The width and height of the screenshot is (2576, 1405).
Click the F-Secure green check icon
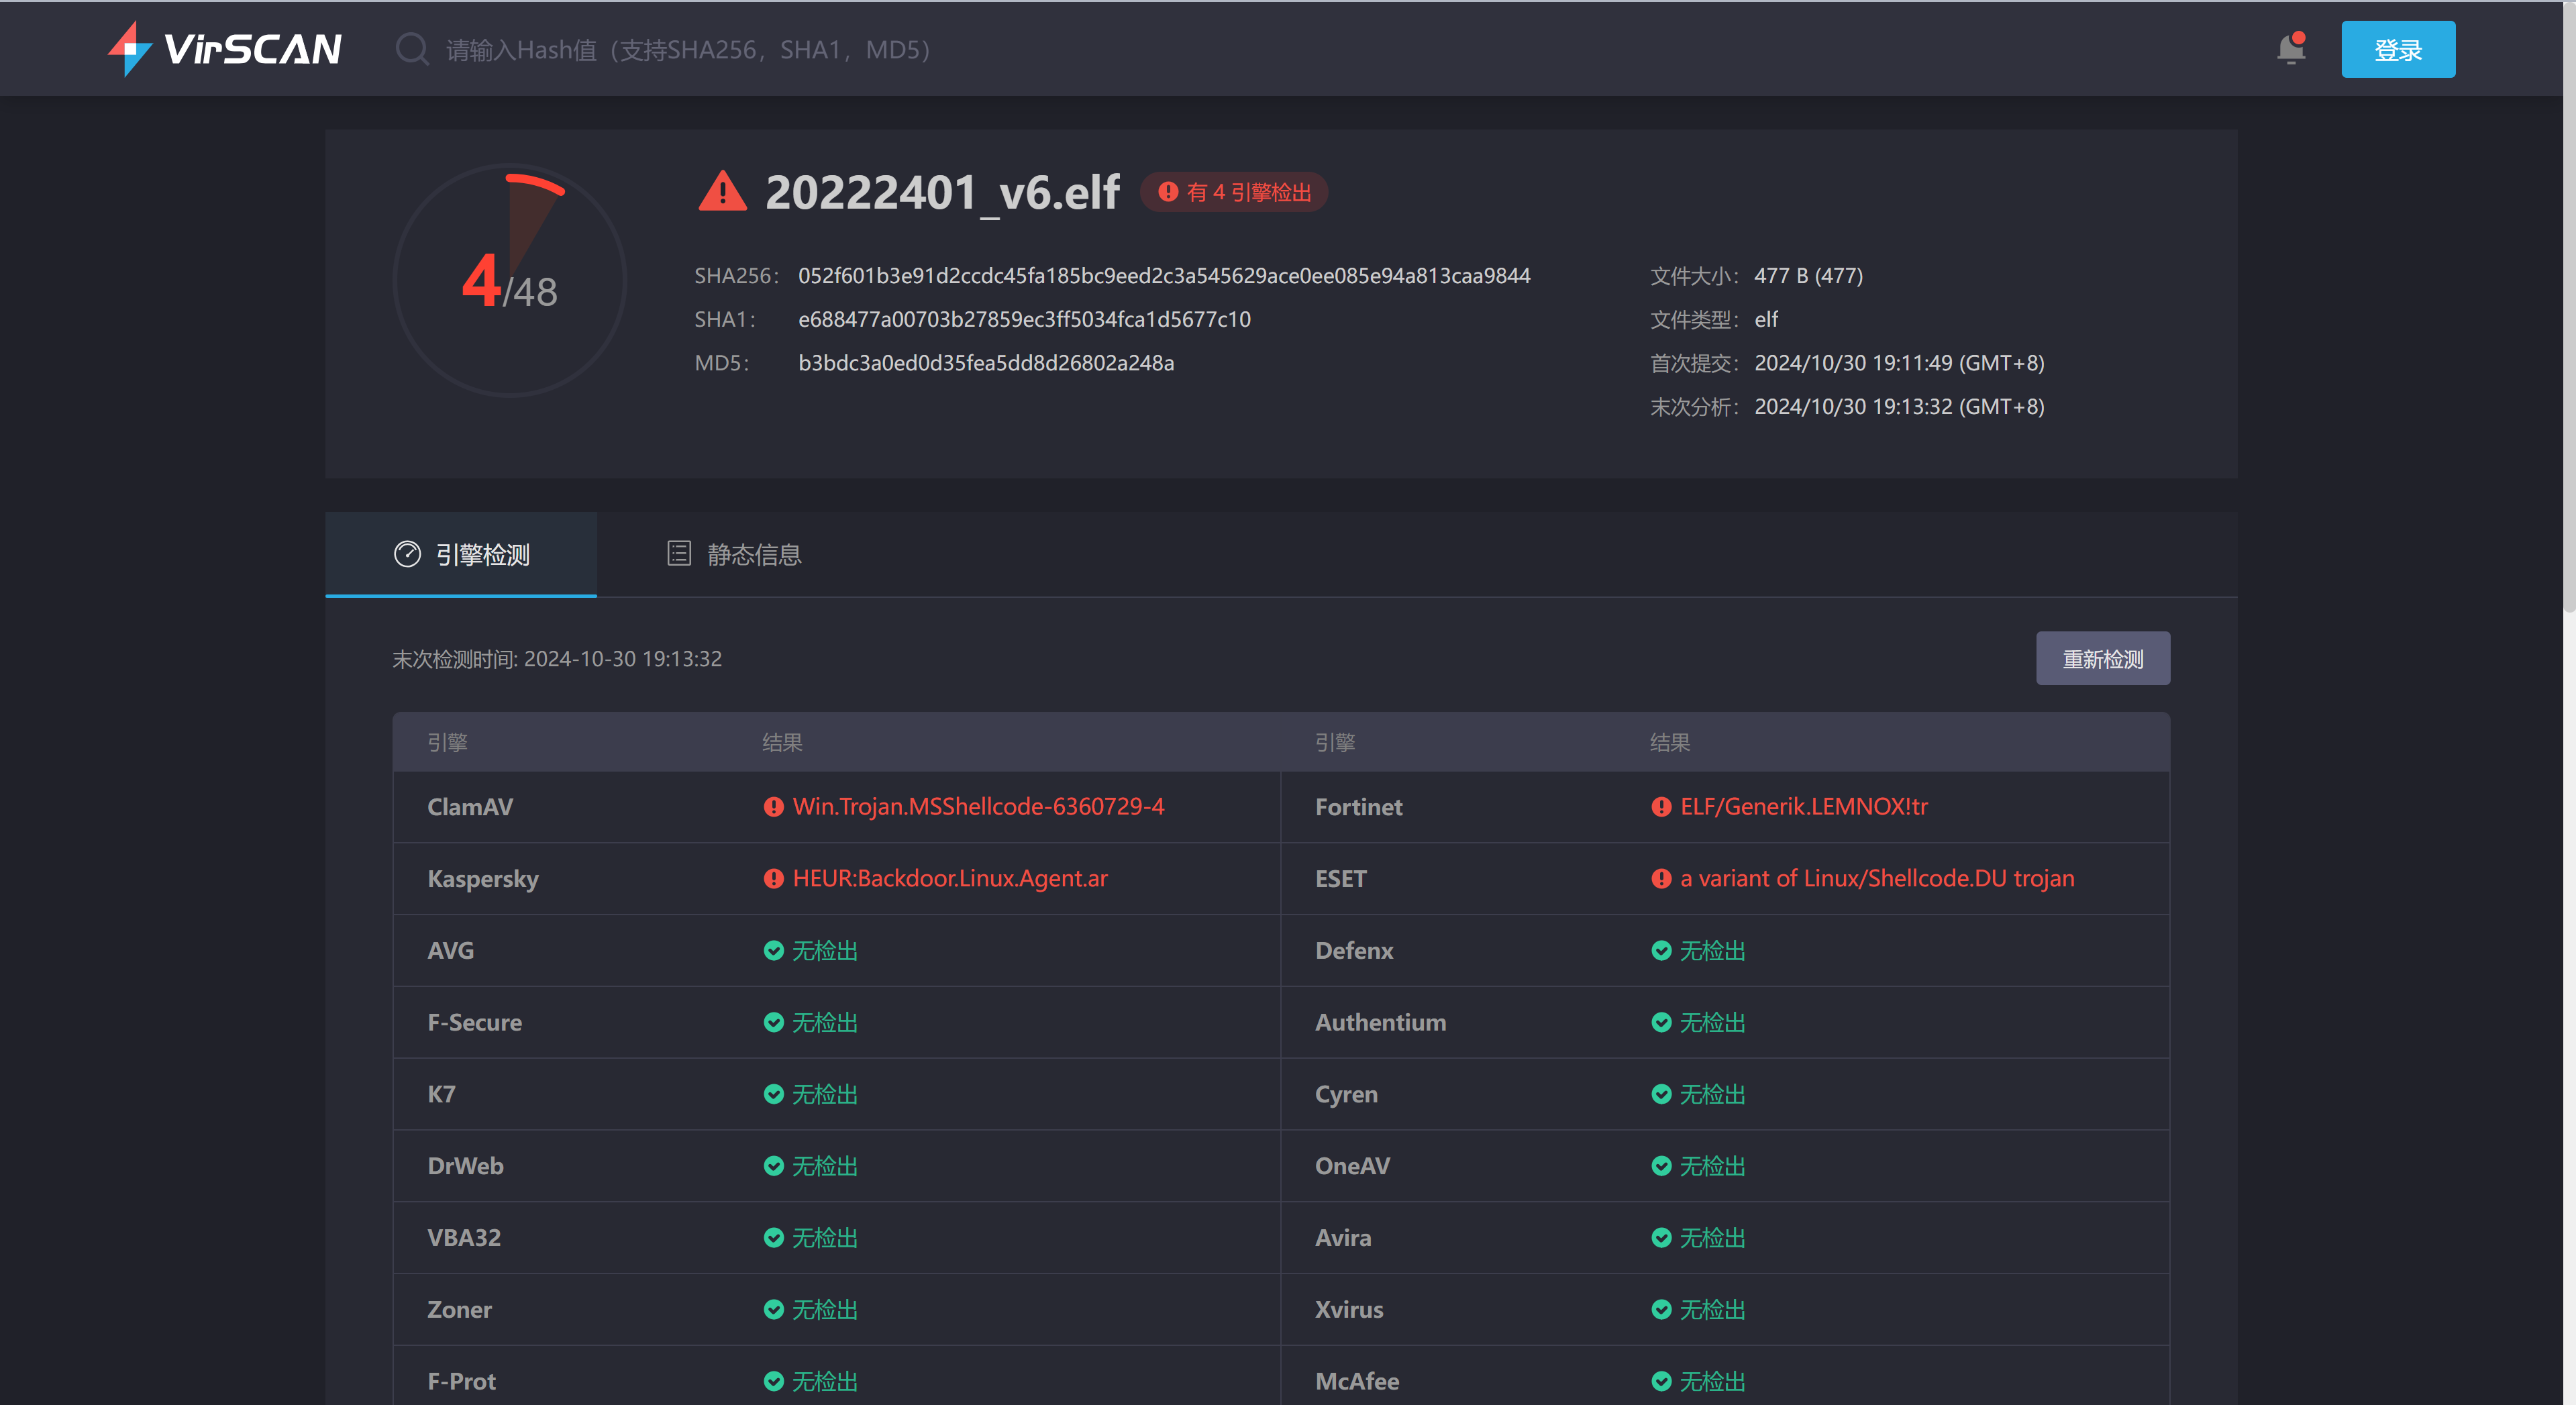(x=773, y=1023)
